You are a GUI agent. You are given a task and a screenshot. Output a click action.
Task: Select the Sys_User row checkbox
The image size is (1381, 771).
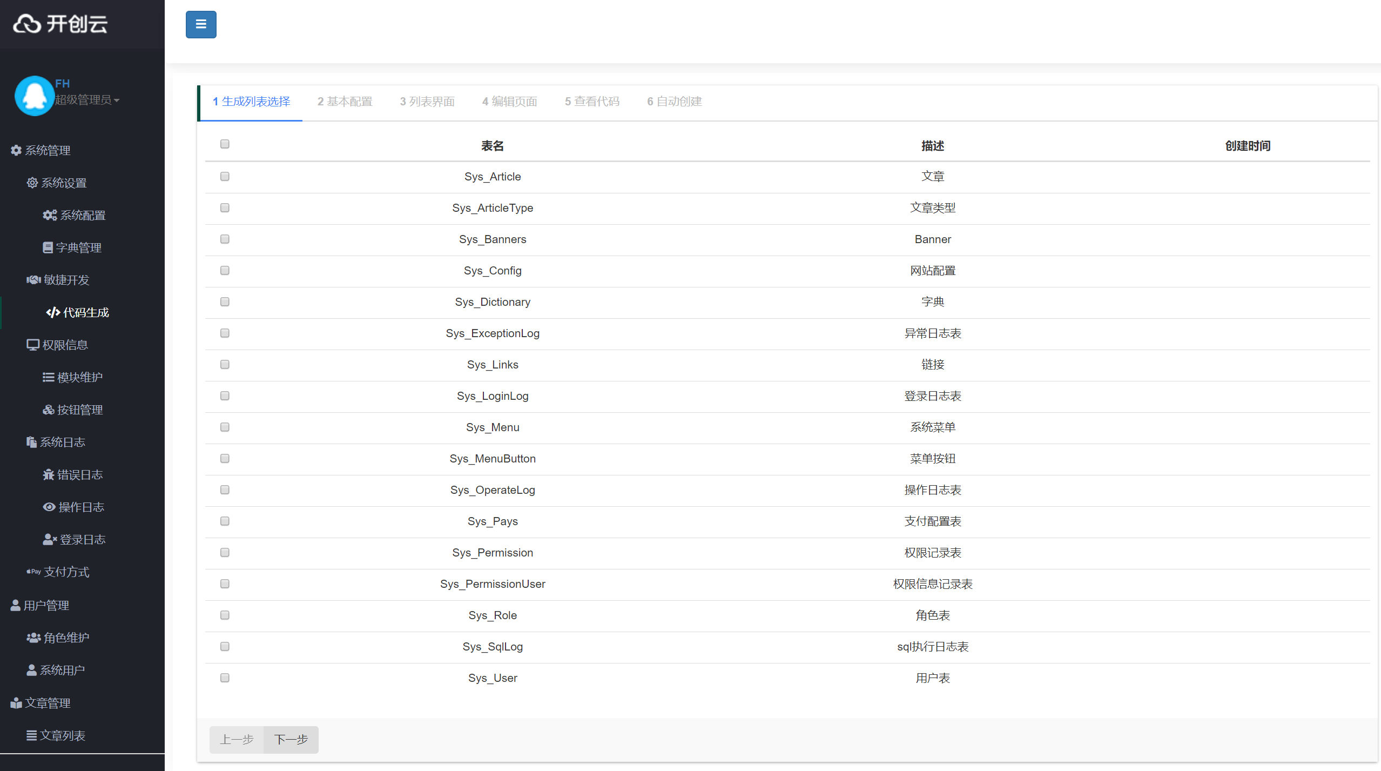point(225,678)
